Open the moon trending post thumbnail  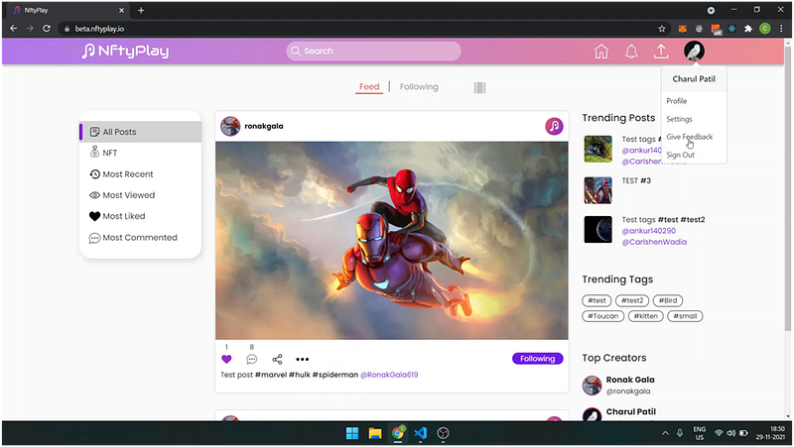pyautogui.click(x=598, y=230)
